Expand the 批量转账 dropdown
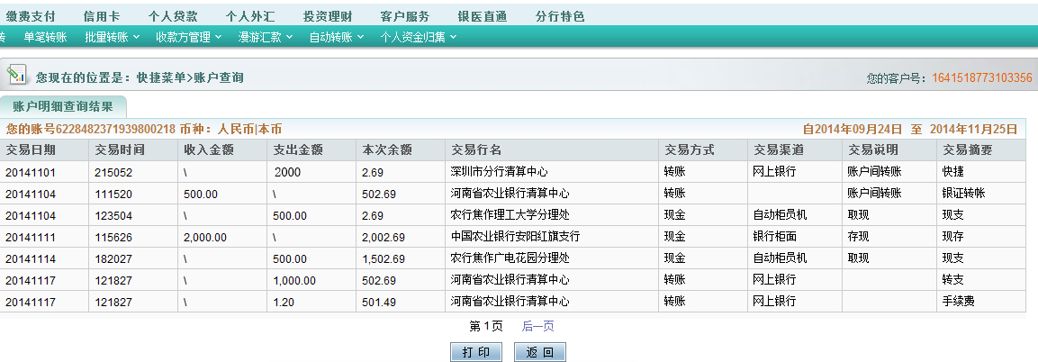This screenshot has width=1038, height=362. [x=112, y=37]
